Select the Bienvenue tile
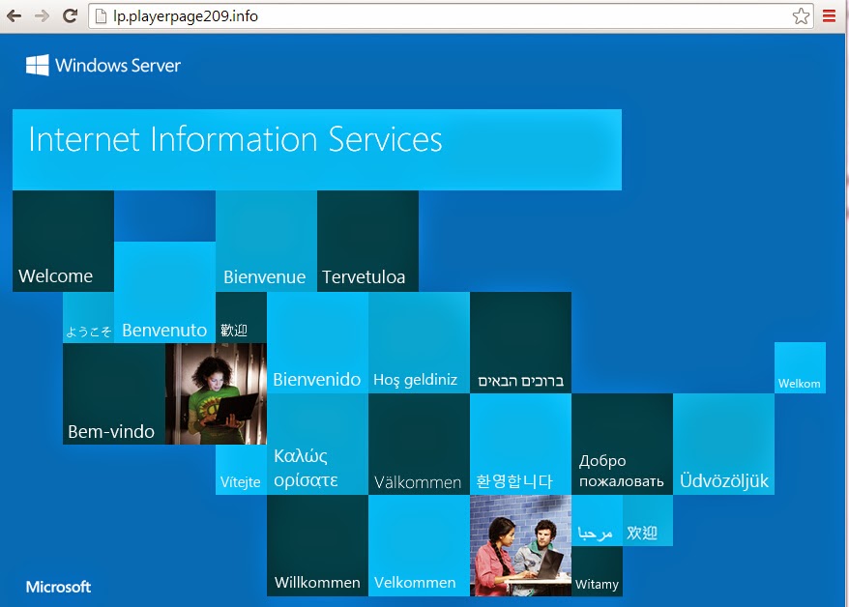 click(x=266, y=241)
